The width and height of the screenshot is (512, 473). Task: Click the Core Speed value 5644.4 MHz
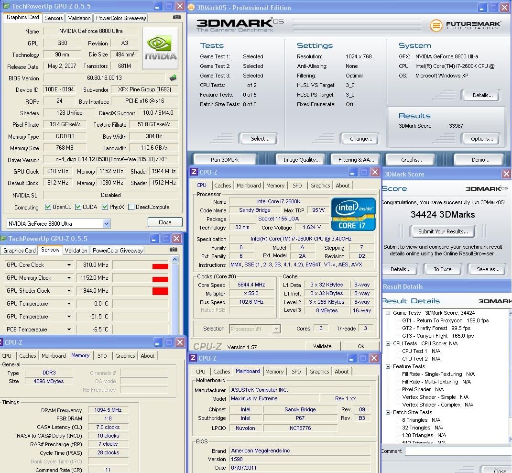click(251, 285)
